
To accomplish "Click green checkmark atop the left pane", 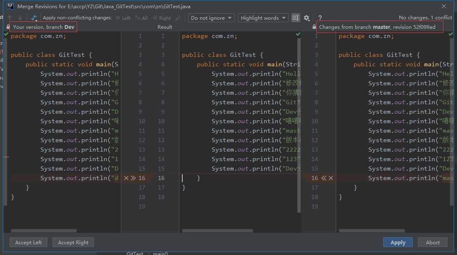I will [x=6, y=34].
